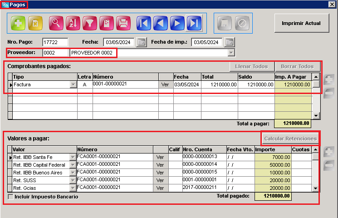Click plus icon beside Comprobantes pagados grid
The image size is (338, 218).
pyautogui.click(x=328, y=79)
